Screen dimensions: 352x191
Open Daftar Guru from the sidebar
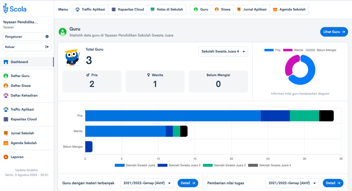[20, 76]
